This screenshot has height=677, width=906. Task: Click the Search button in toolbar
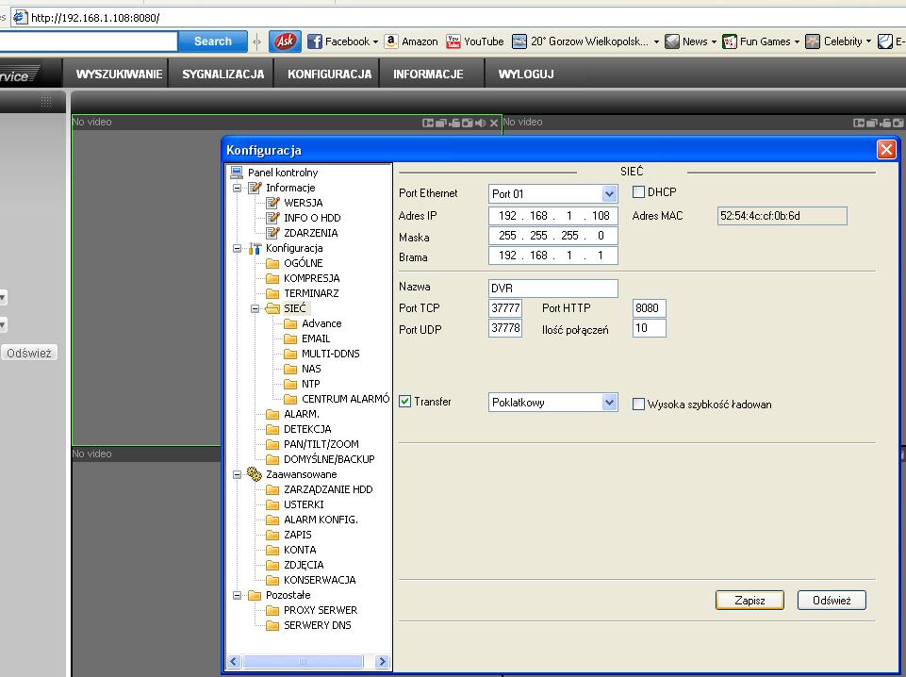point(213,41)
